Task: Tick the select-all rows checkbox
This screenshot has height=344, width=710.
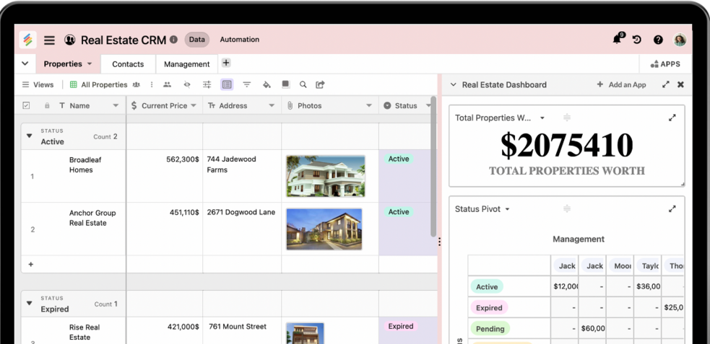Action: click(27, 105)
